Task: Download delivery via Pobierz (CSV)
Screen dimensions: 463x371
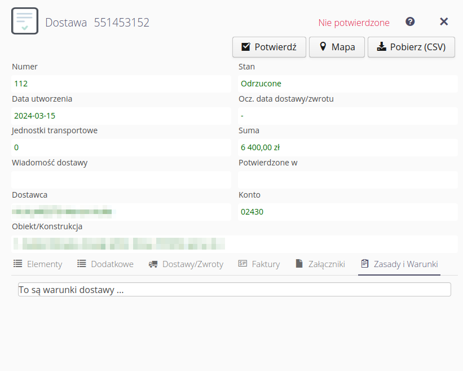Action: point(411,47)
